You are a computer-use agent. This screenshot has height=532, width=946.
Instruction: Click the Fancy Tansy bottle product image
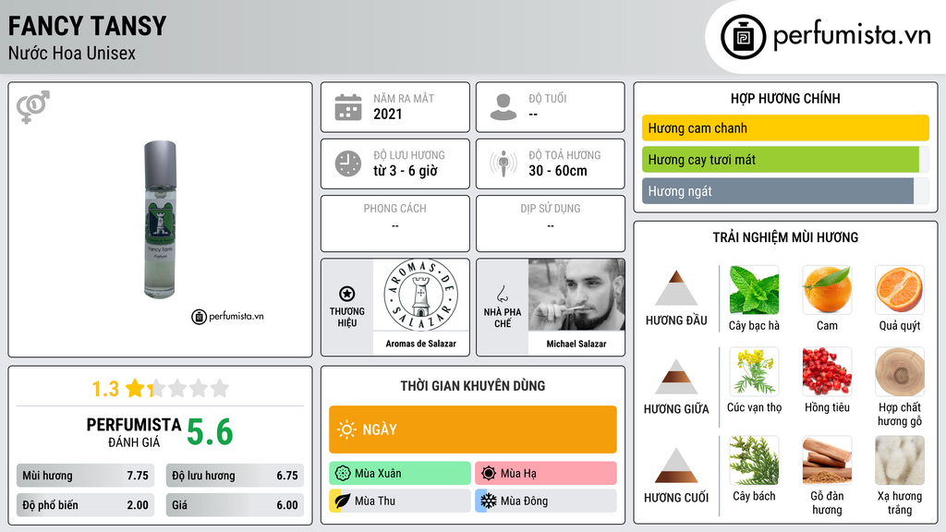tap(161, 220)
